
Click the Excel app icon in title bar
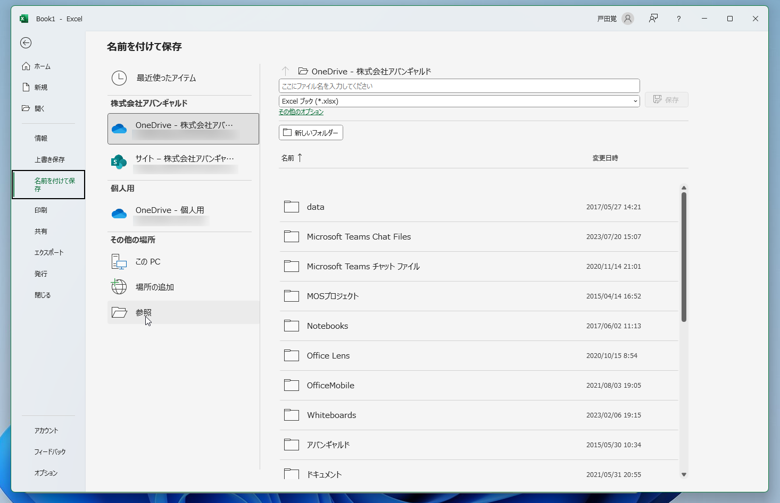coord(24,19)
